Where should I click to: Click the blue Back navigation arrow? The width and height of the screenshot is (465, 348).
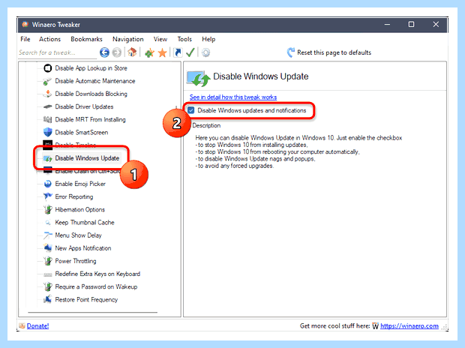coord(104,52)
